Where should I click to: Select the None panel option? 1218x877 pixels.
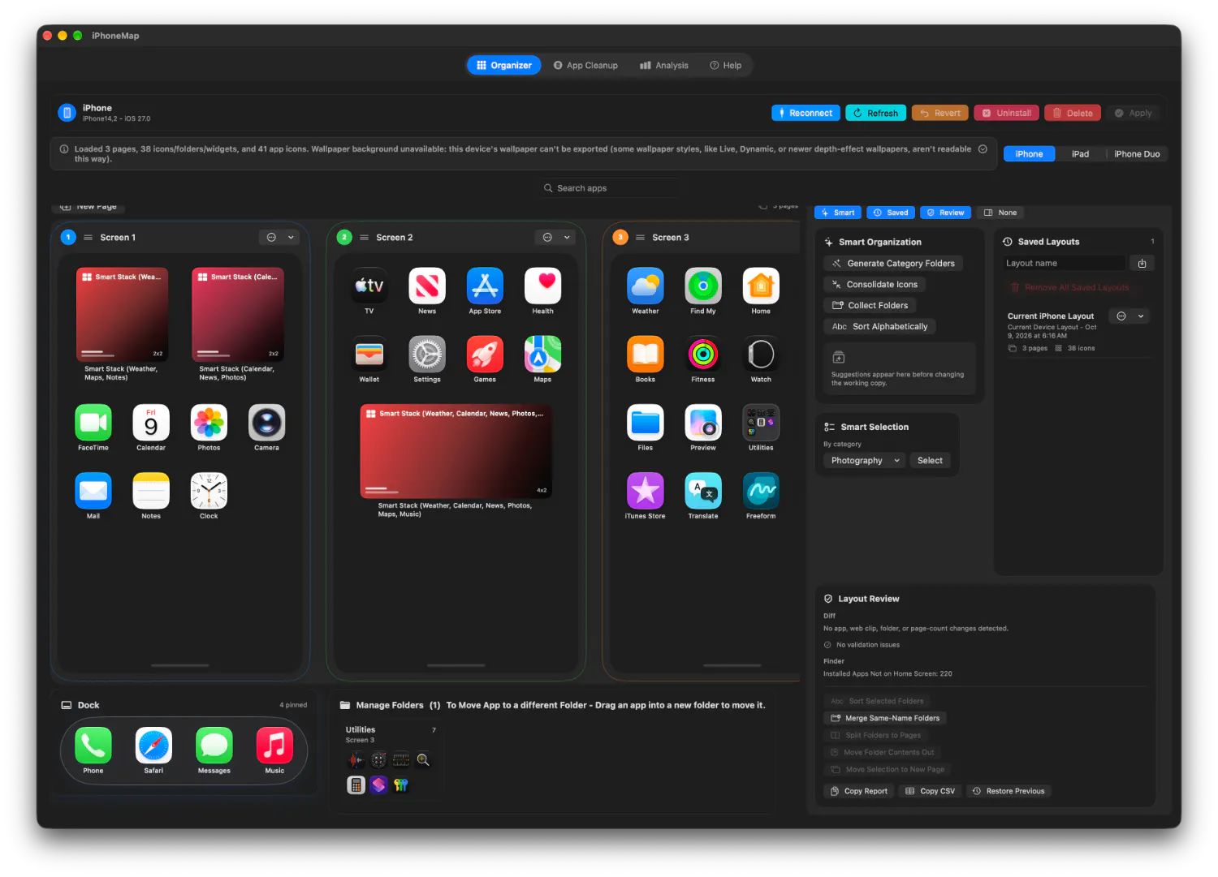[1000, 213]
